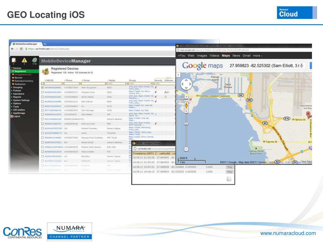Click the software alert icon for François Curie

167,92
